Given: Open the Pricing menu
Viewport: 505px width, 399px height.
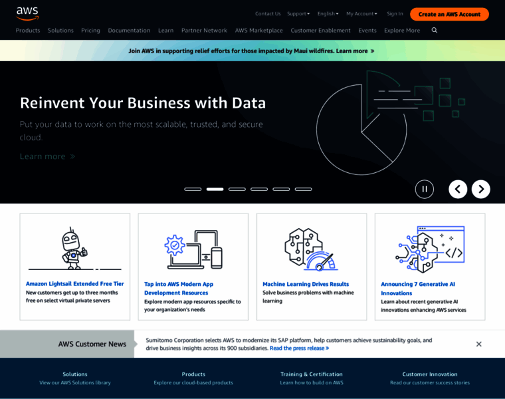Looking at the screenshot, I should (x=90, y=31).
